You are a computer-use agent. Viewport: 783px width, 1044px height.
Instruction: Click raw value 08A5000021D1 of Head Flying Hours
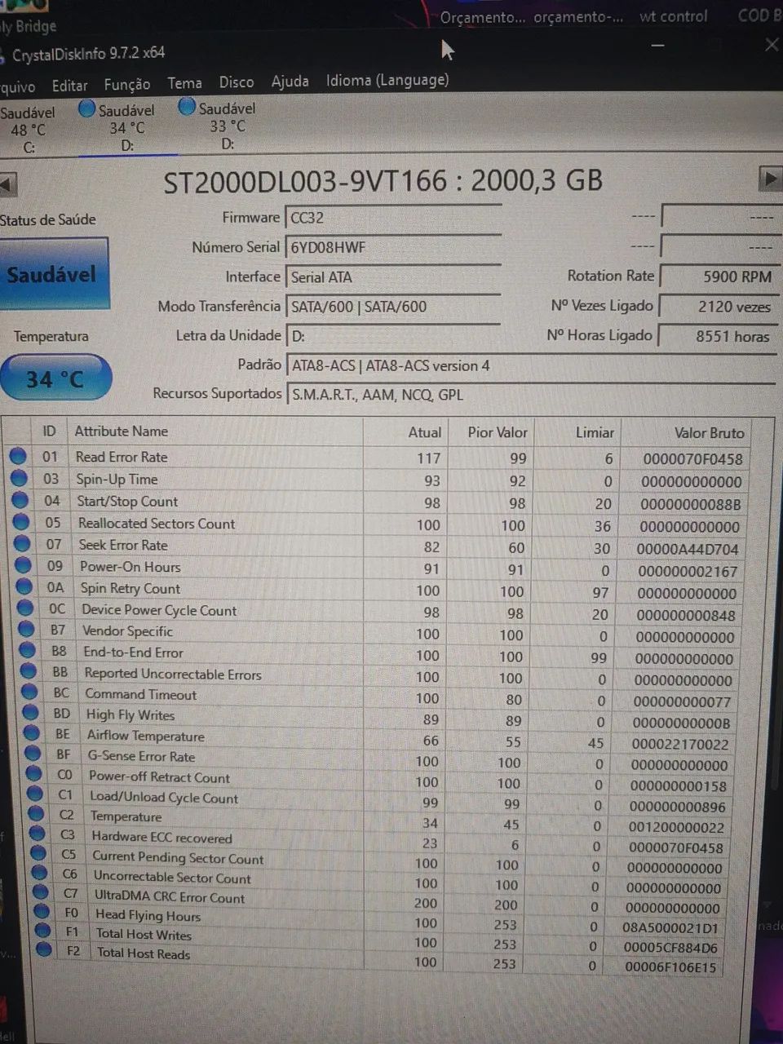(670, 927)
